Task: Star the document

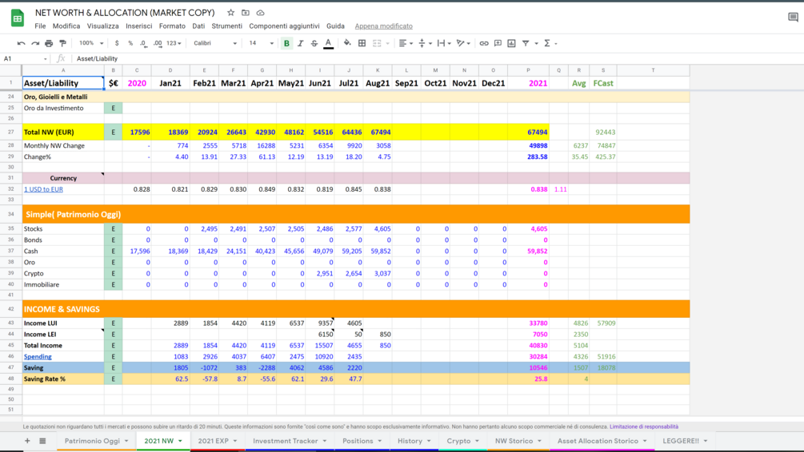Action: click(230, 13)
